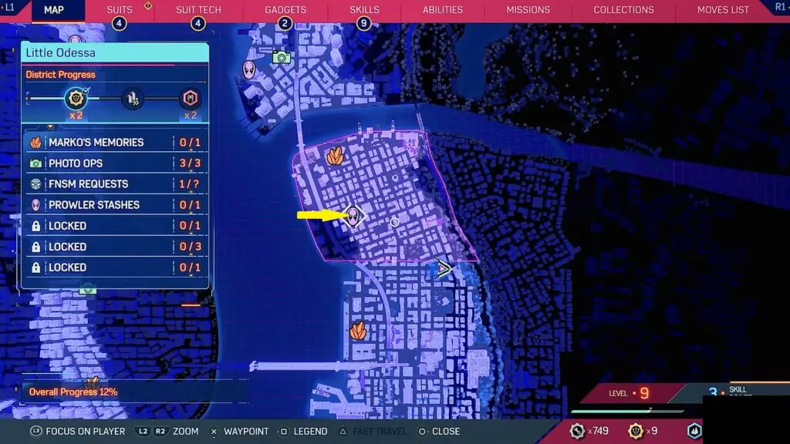Click the Locked row showing 0/3
The width and height of the screenshot is (790, 444).
114,247
